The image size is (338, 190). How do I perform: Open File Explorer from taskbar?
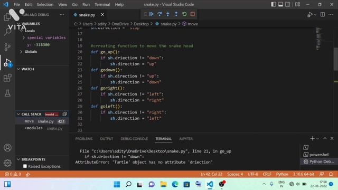163,184
